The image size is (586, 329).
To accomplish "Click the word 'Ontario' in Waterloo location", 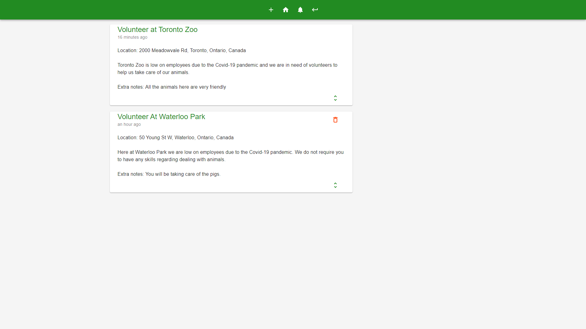I will click(x=205, y=138).
